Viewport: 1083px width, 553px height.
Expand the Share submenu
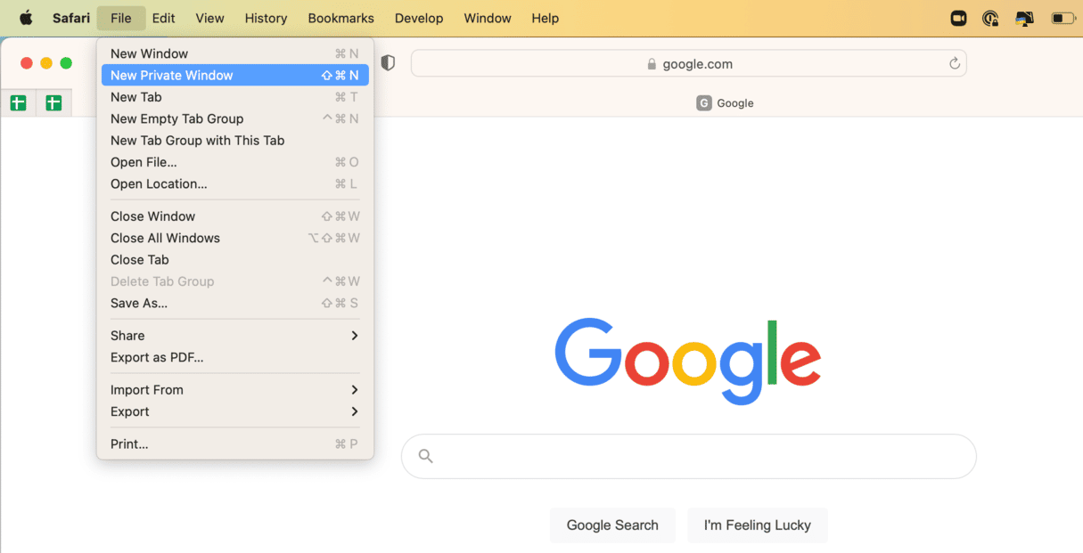click(235, 336)
